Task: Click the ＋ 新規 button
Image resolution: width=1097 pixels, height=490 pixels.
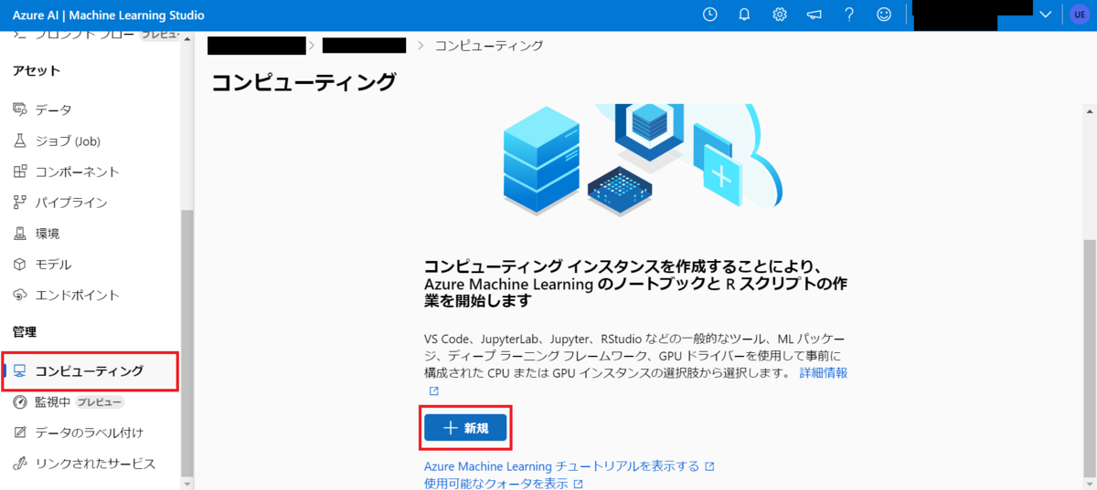Action: click(465, 428)
